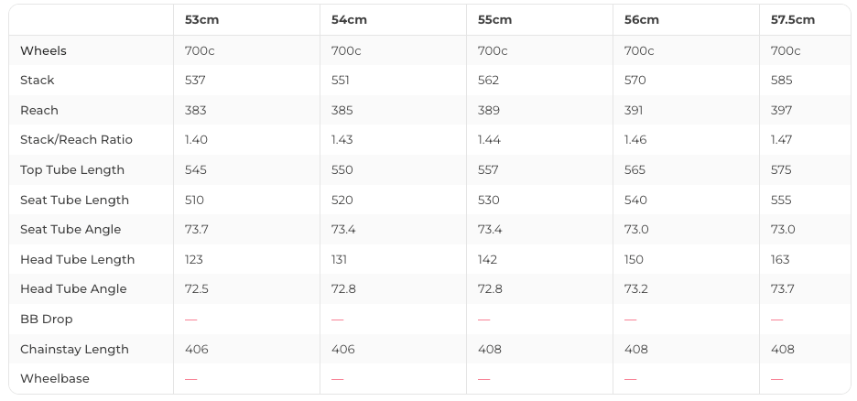Select the Chainstay Length row label

(74, 350)
